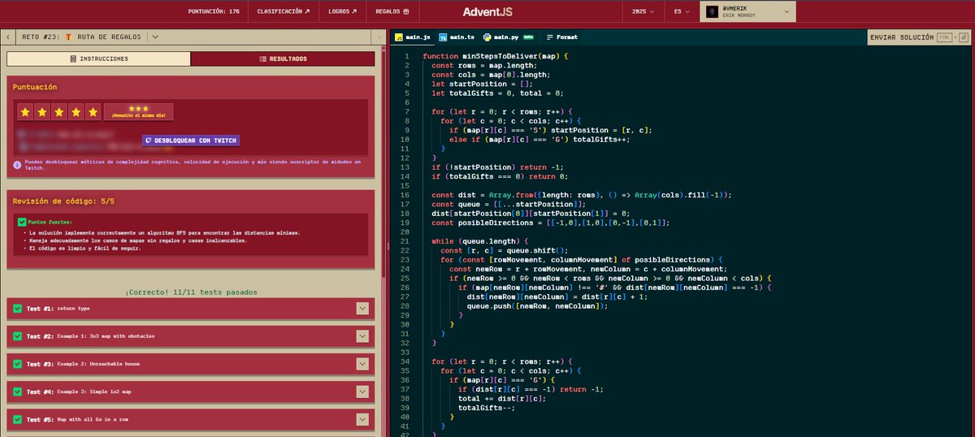The width and height of the screenshot is (975, 437).
Task: Click the Puntuación: 176 score text
Action: (214, 12)
